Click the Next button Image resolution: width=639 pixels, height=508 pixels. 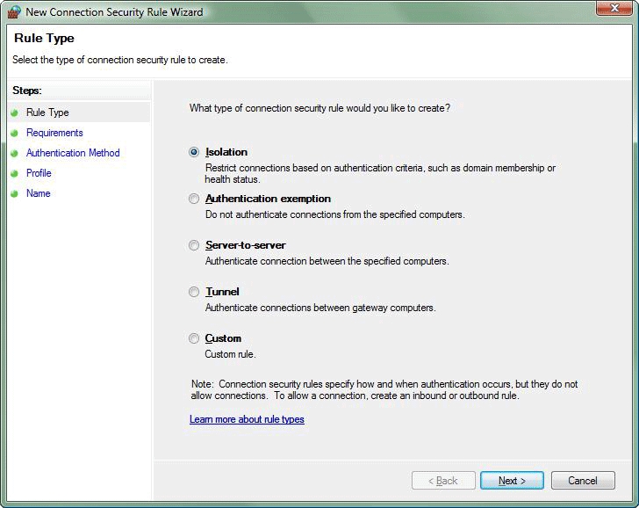[x=512, y=481]
